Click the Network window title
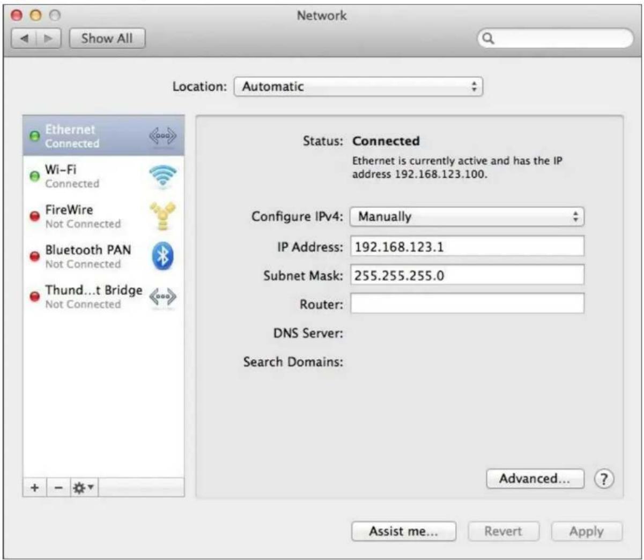 coord(322,16)
